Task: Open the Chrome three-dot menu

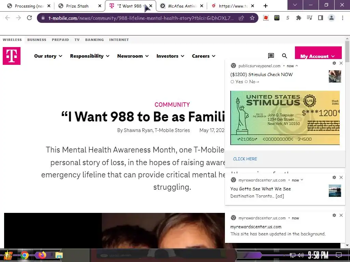Action: pos(342,18)
